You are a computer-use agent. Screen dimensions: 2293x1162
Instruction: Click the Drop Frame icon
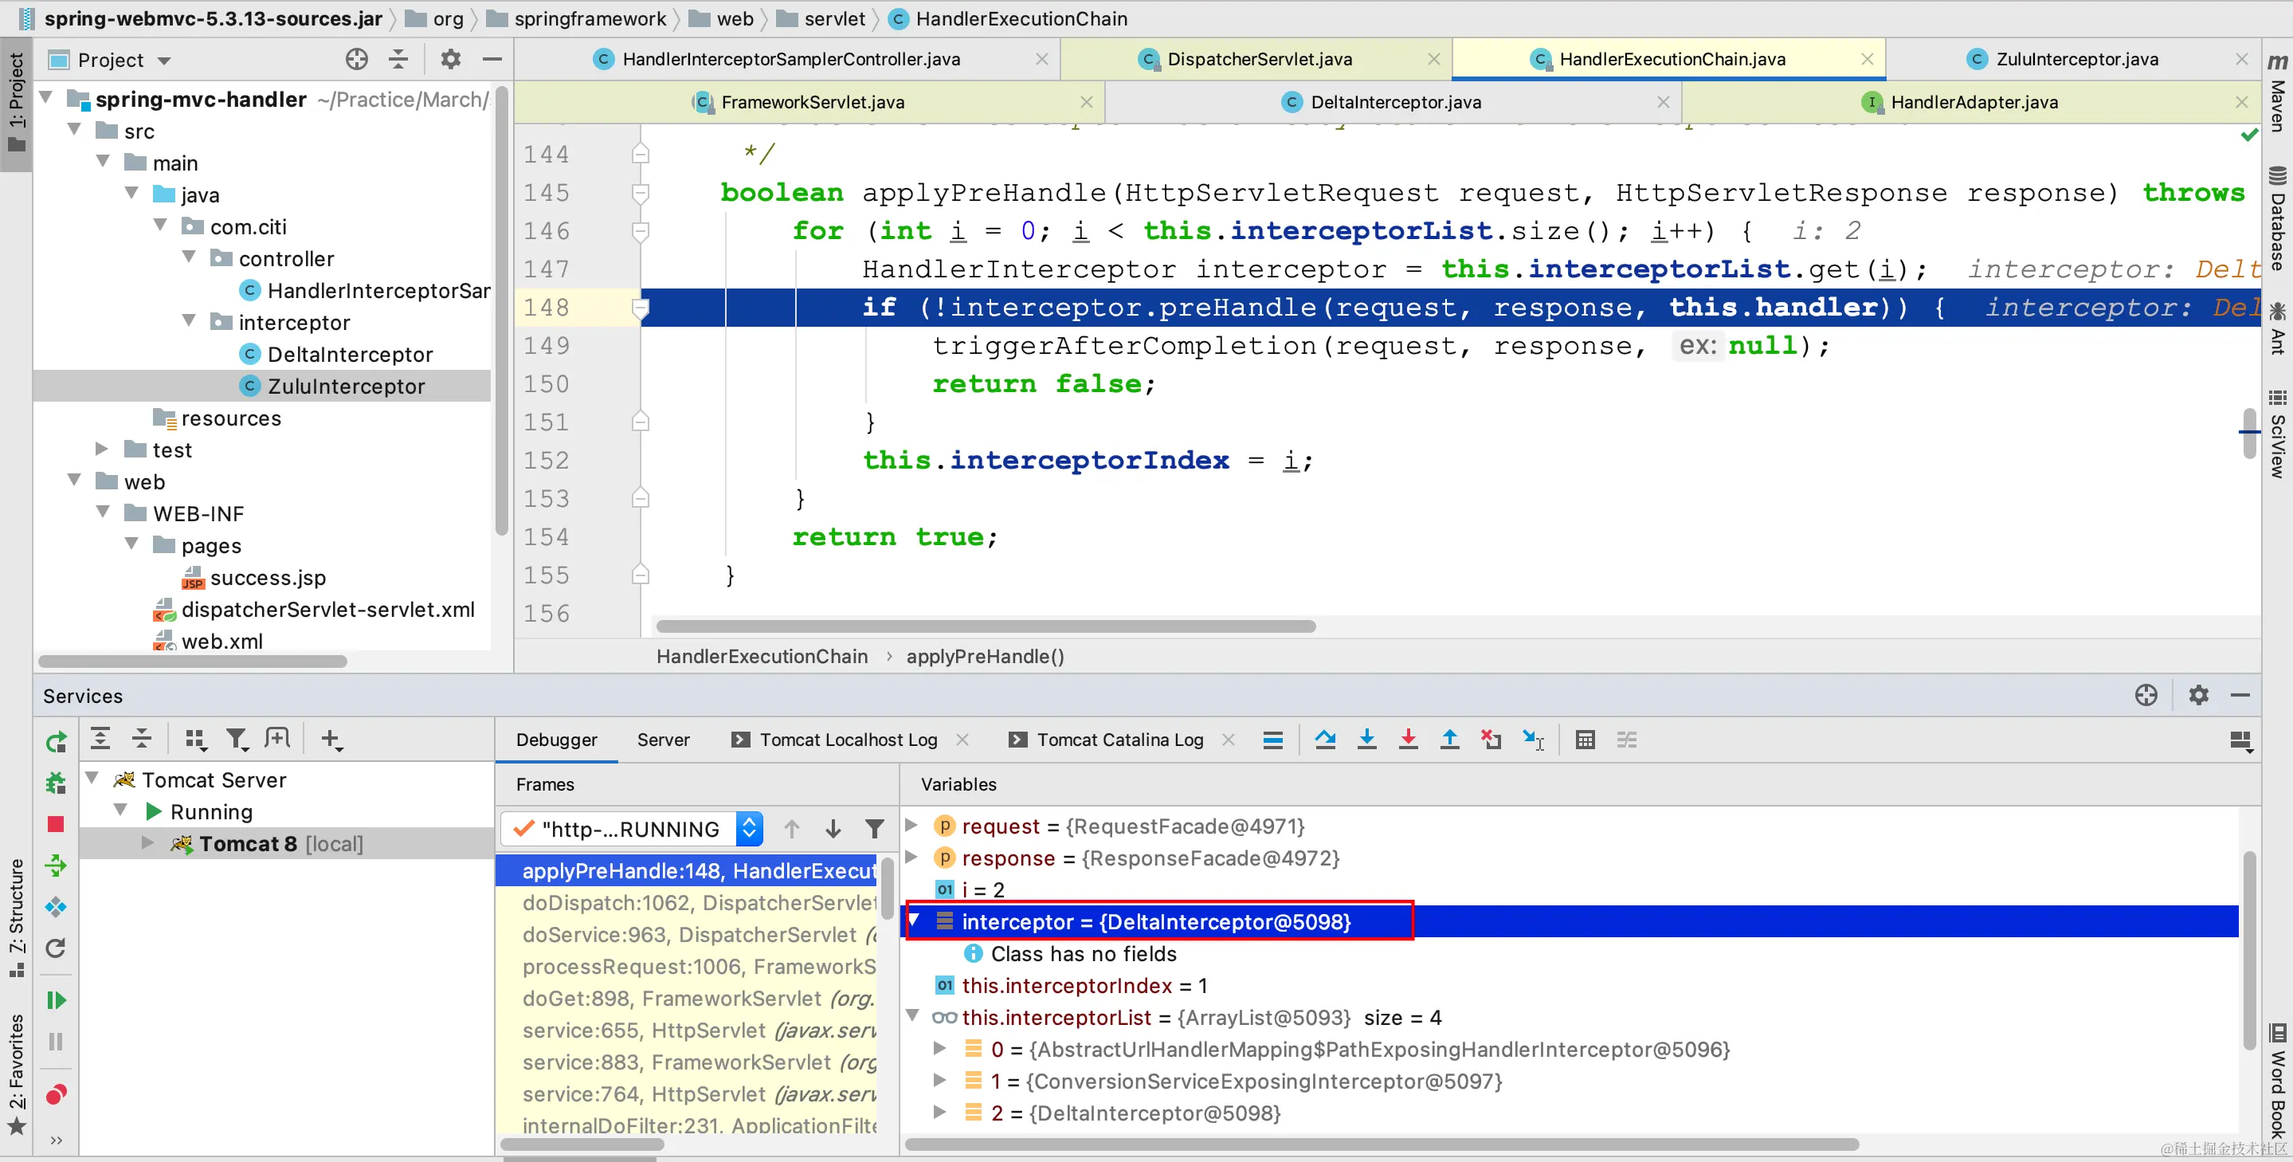pos(1491,739)
